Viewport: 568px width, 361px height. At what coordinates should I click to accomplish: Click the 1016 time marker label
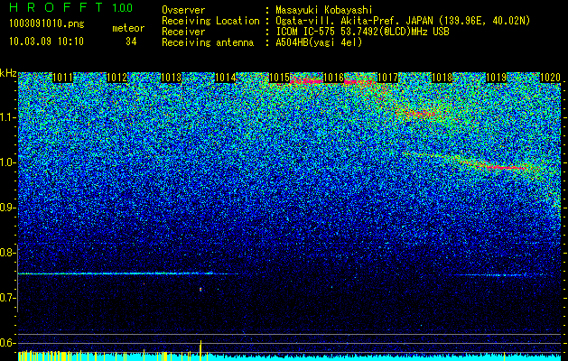(333, 78)
